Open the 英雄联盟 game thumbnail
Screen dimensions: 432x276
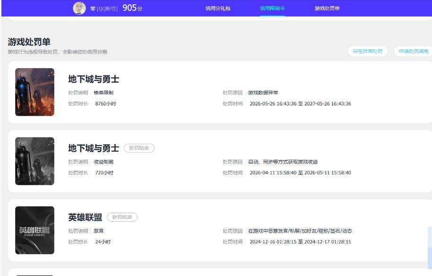click(35, 230)
